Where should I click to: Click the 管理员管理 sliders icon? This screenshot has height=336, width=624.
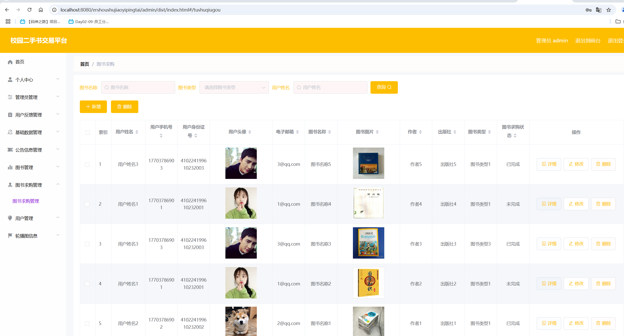[10, 97]
